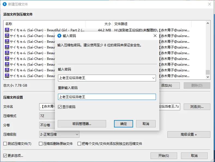Click 确定 to confirm password
The height and width of the screenshot is (162, 215).
click(124, 124)
